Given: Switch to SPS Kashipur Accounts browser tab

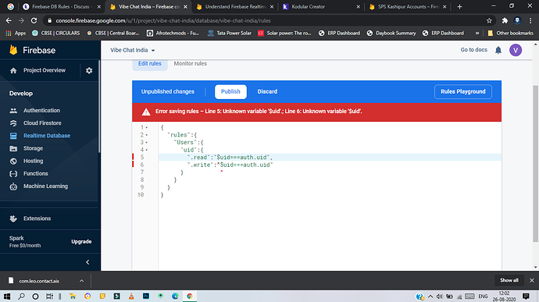Looking at the screenshot, I should tap(408, 6).
